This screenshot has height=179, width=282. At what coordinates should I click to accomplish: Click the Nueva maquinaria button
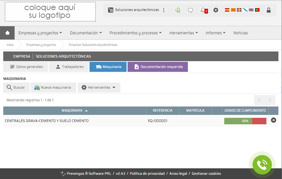[x=53, y=87]
